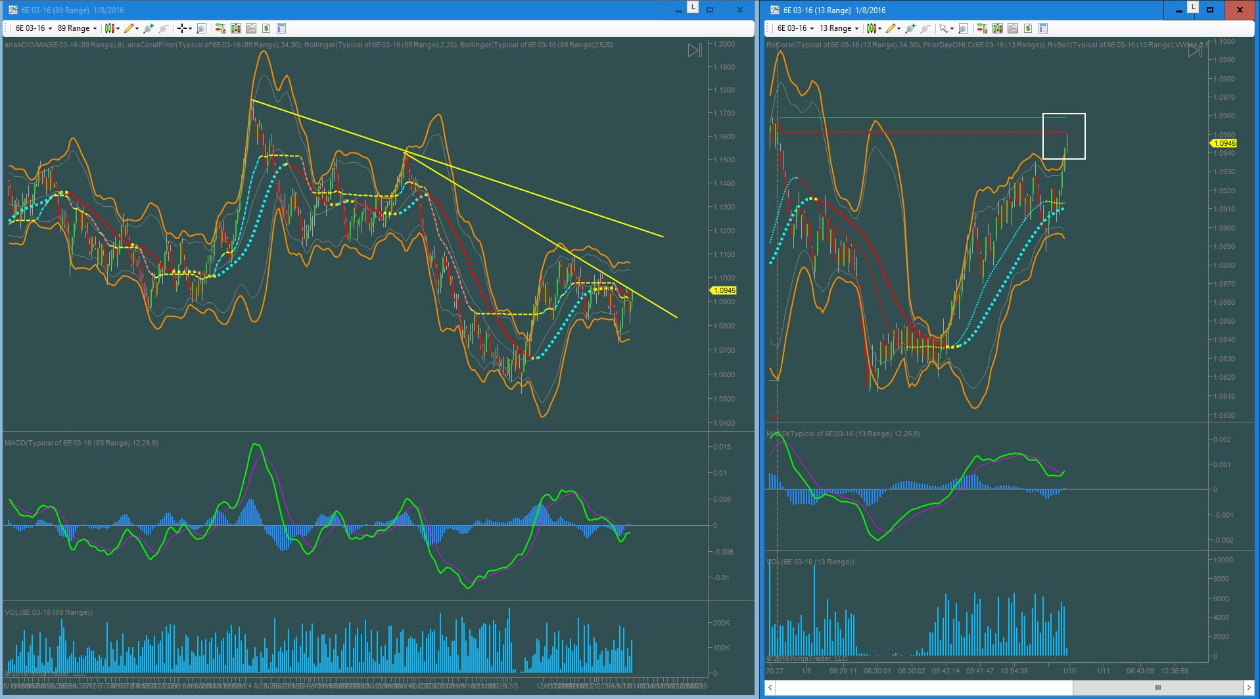
Task: Open Properties icon in the 13 Range chart
Action: (1042, 28)
